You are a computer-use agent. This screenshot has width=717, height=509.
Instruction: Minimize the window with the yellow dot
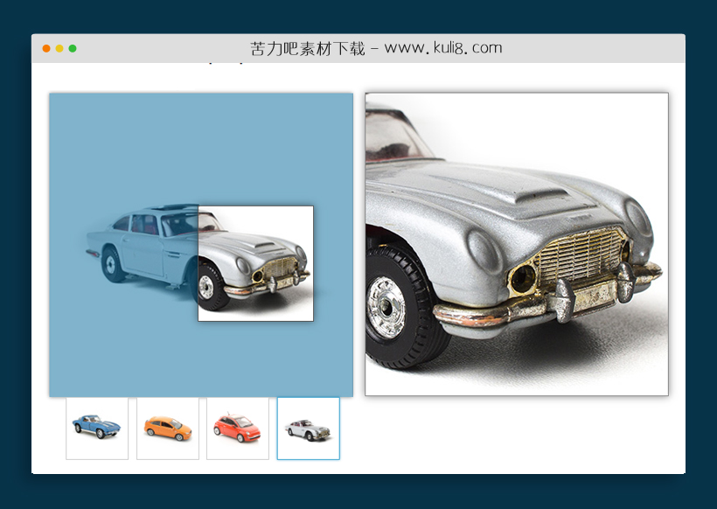[59, 48]
